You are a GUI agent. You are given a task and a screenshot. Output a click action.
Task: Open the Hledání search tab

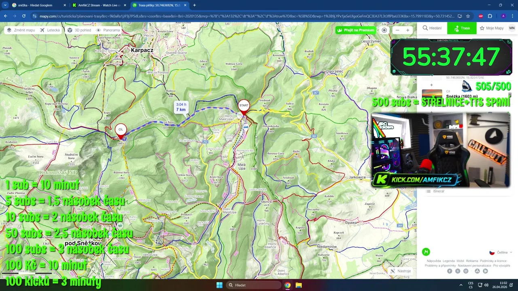(432, 28)
